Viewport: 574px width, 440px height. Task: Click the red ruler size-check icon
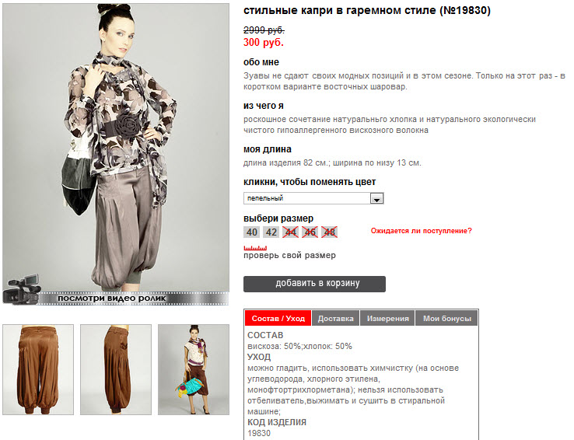coord(255,248)
